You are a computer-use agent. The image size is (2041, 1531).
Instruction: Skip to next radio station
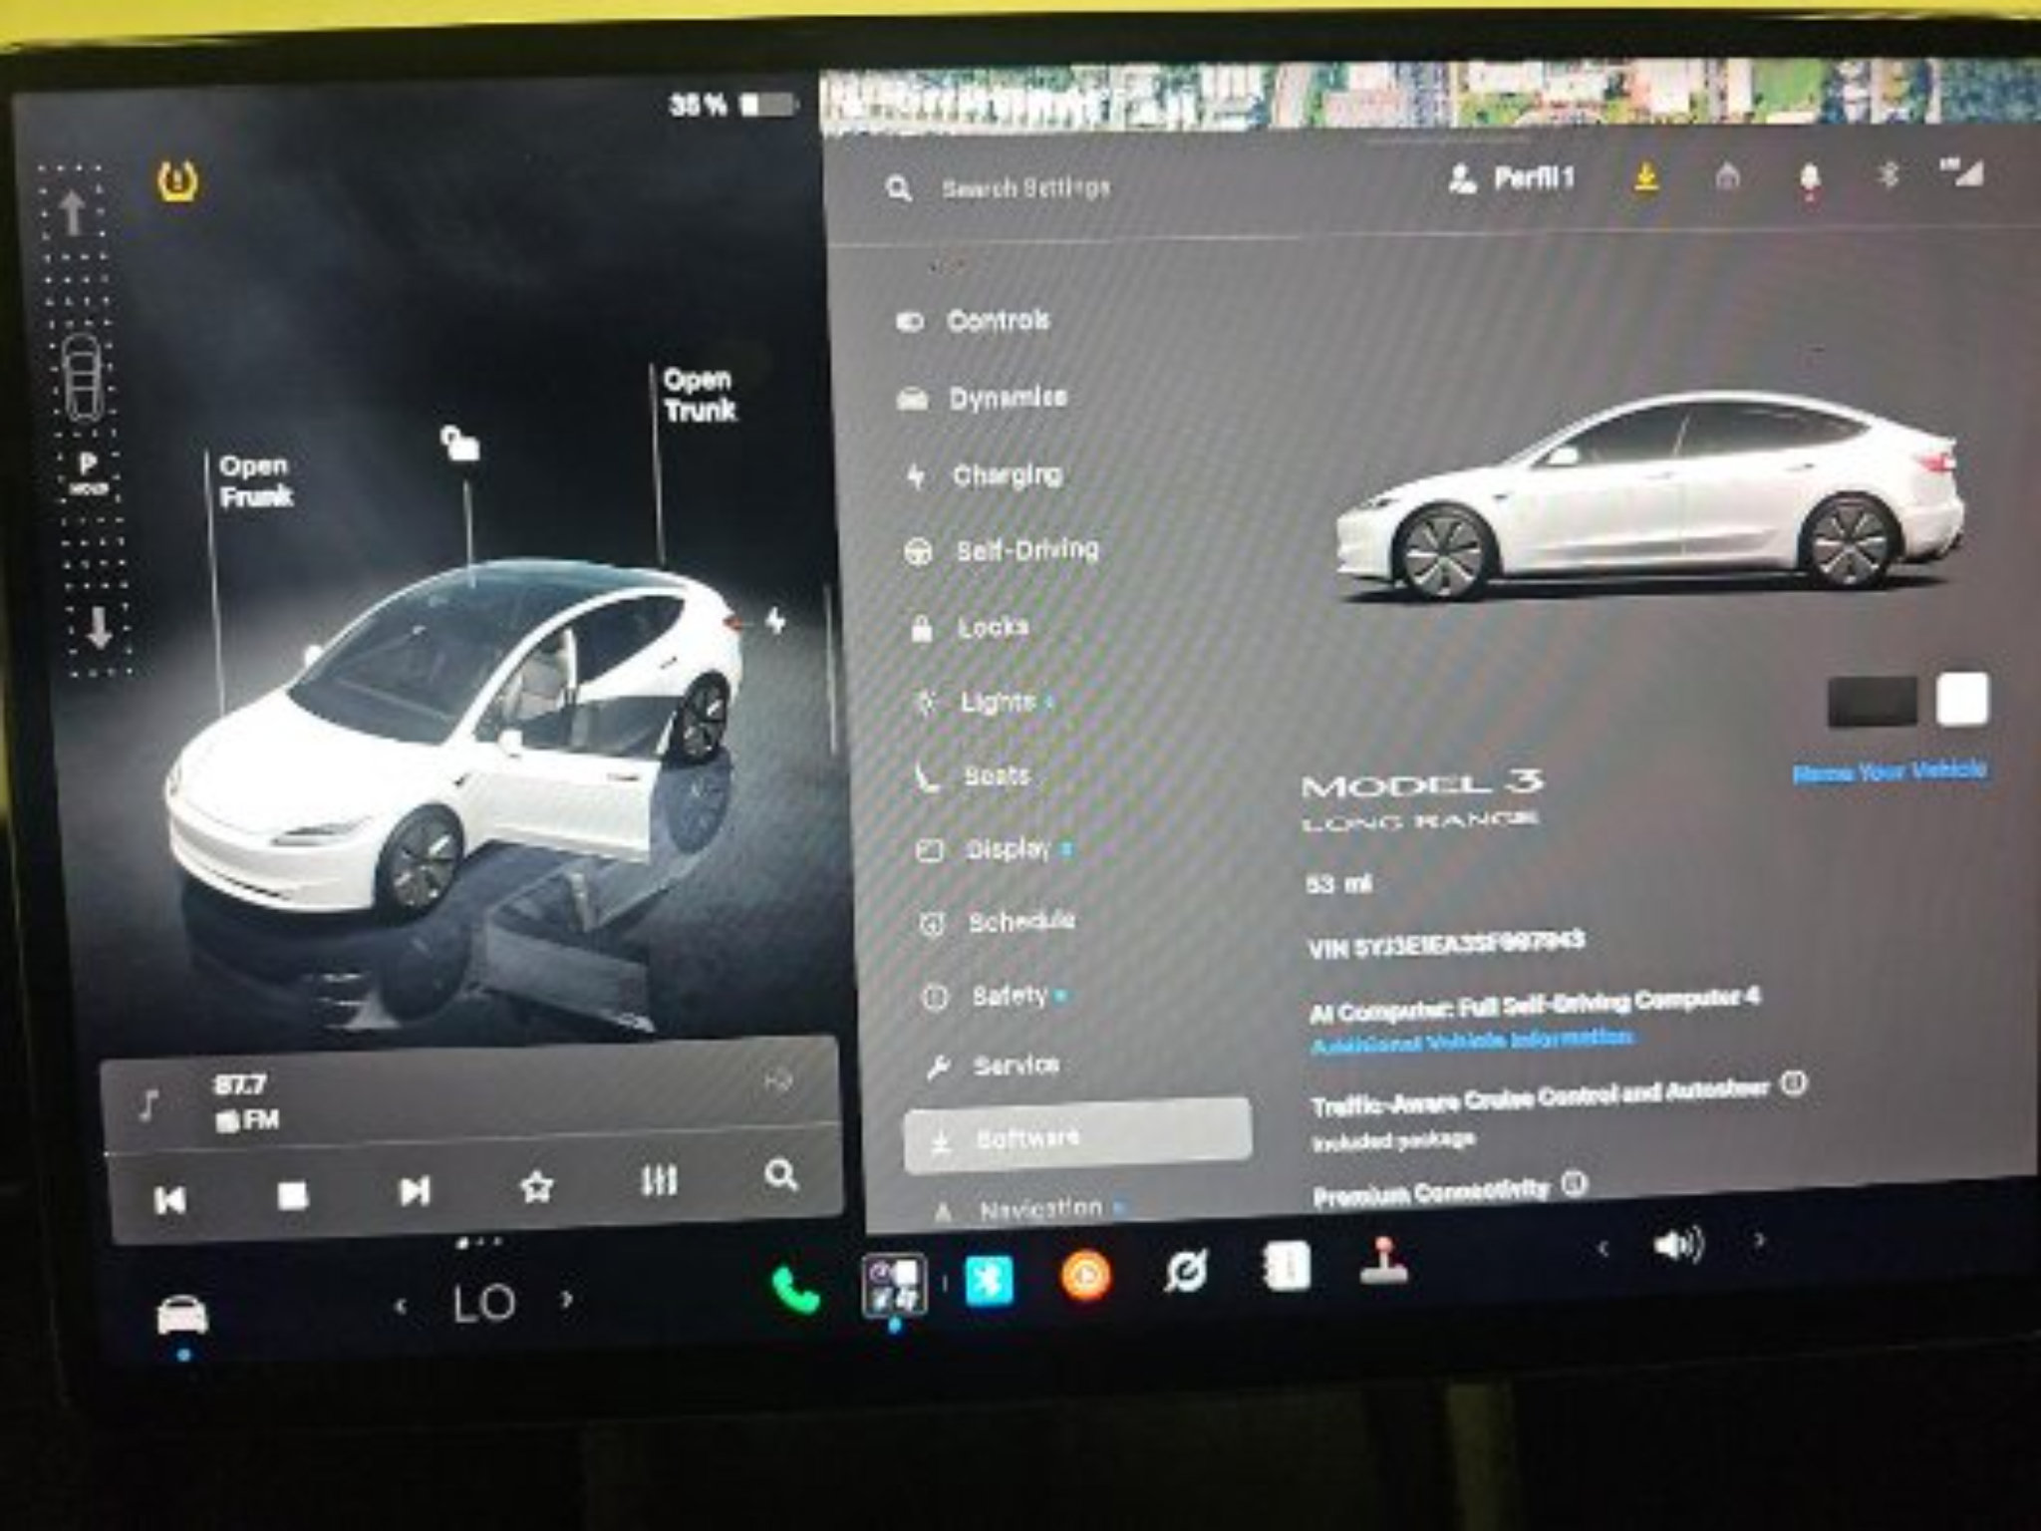click(x=414, y=1191)
